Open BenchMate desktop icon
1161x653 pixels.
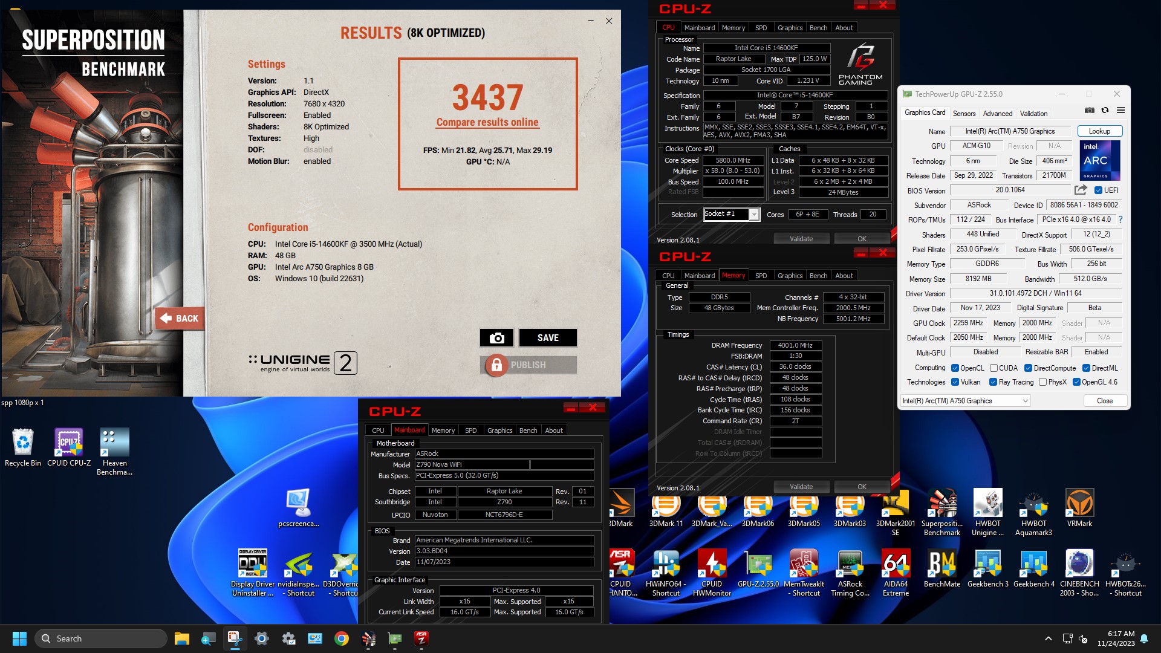(941, 568)
